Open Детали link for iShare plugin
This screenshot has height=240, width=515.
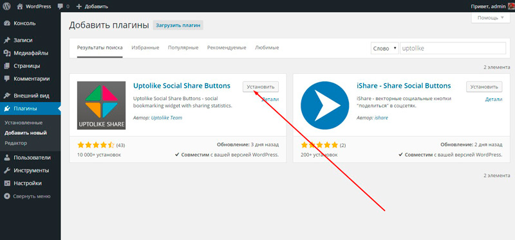(x=494, y=99)
